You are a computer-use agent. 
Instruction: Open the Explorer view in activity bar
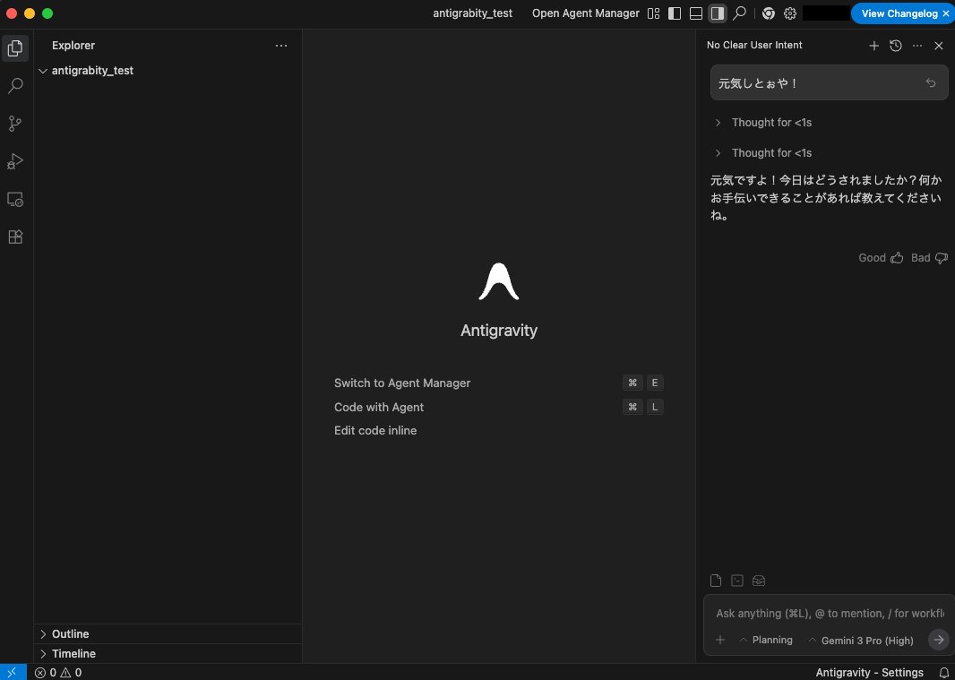pos(15,48)
